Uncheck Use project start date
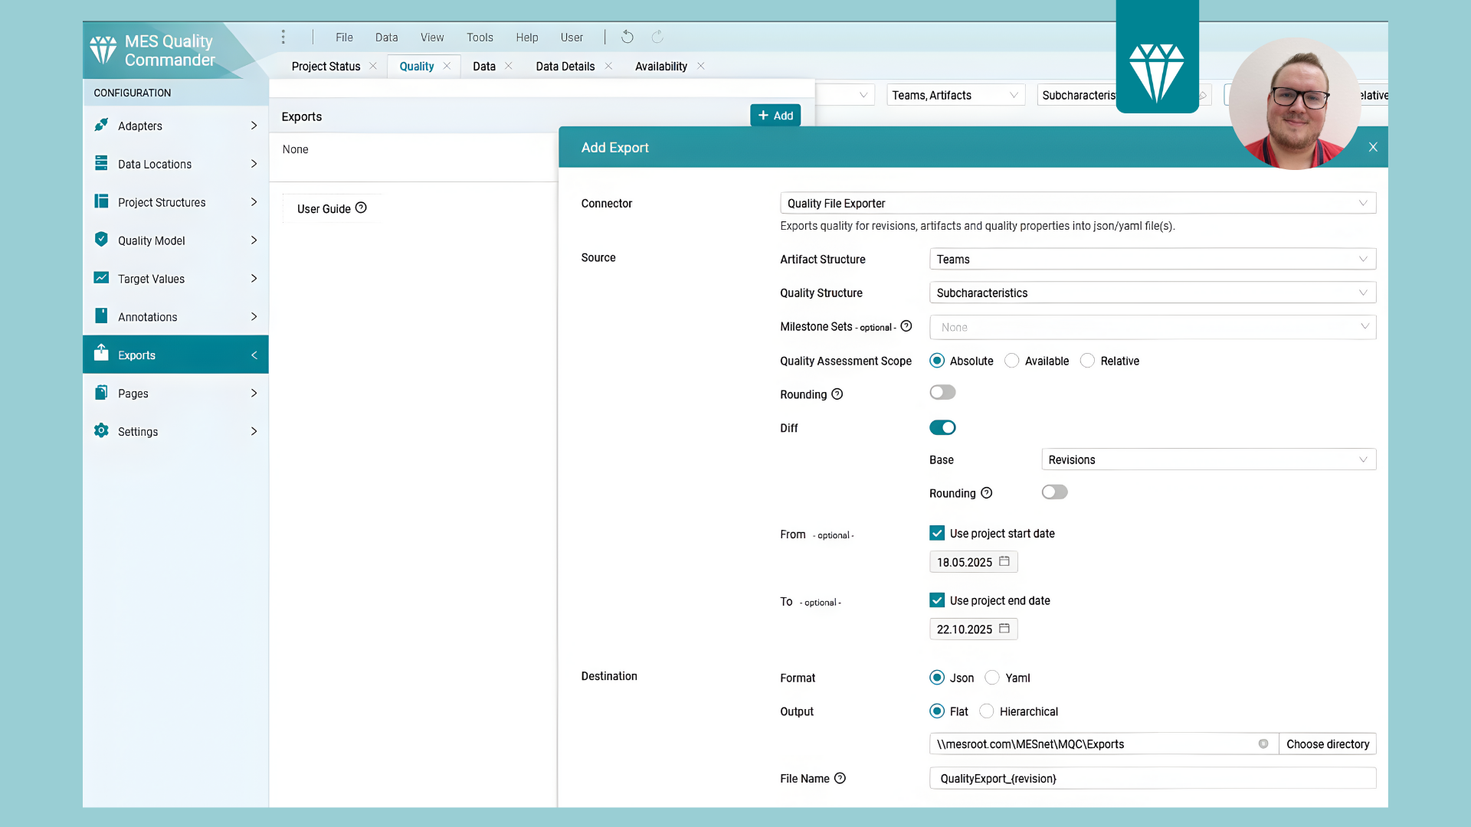The height and width of the screenshot is (827, 1471). pos(937,533)
